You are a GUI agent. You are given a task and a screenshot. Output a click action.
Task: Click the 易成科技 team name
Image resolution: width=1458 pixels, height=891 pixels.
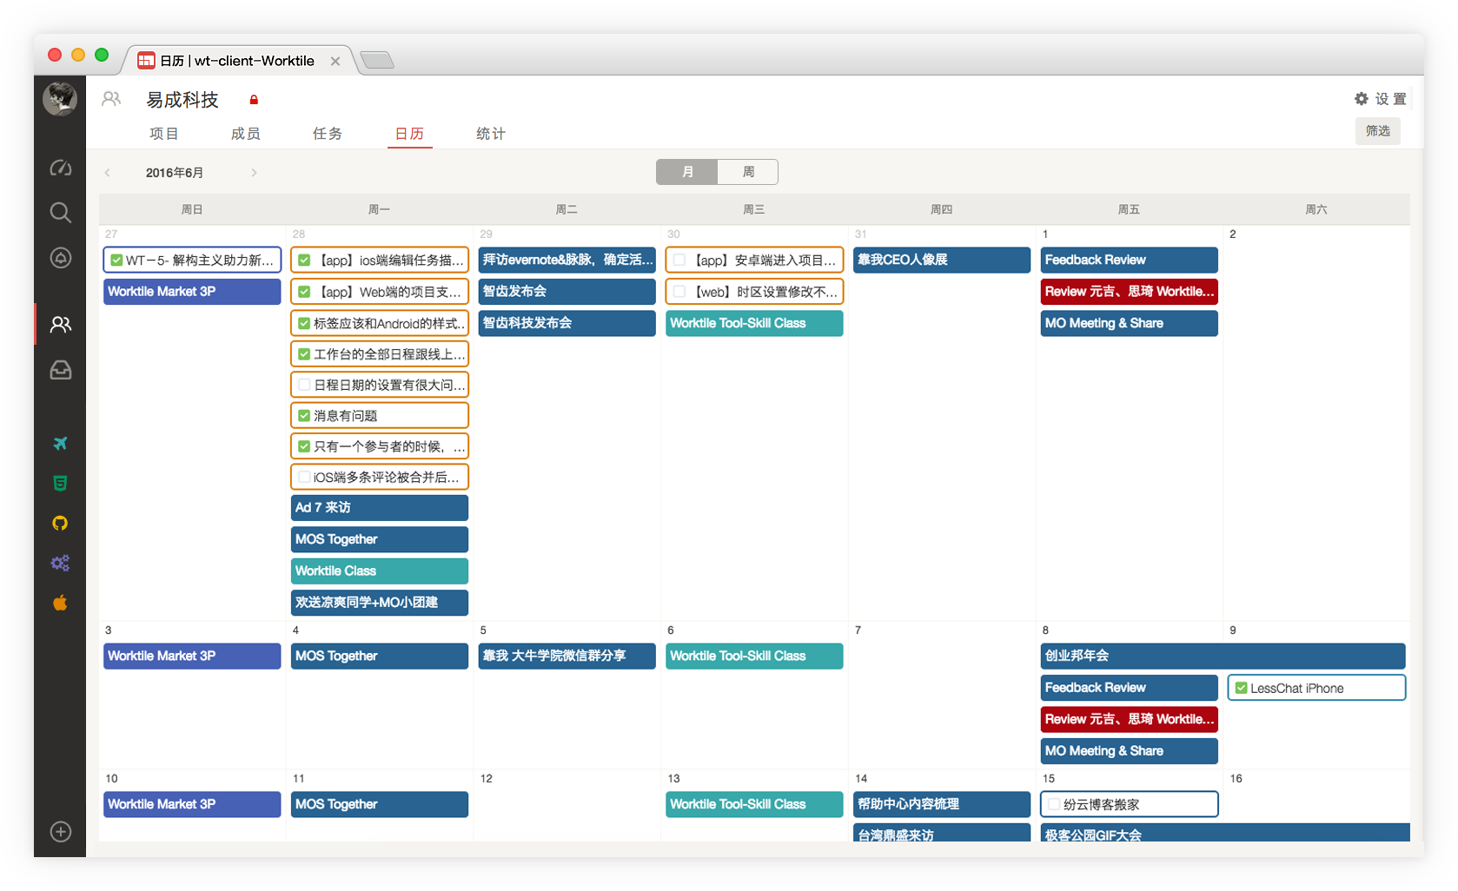click(182, 100)
